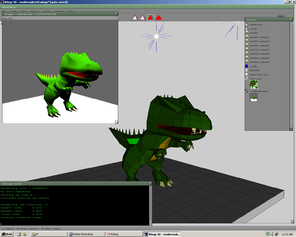This screenshot has width=296, height=237.
Task: Switch to the Erlang taskbar window
Action: tap(125, 234)
